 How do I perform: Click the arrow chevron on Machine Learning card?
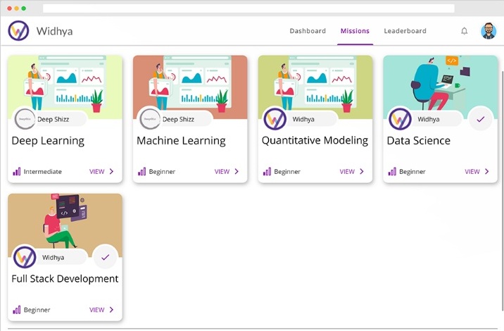[237, 171]
